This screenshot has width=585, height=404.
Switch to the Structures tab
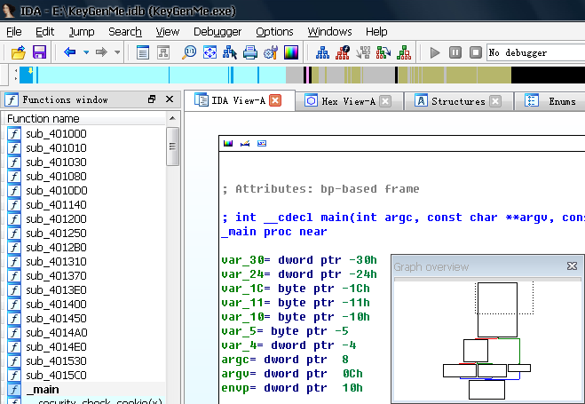pos(458,101)
